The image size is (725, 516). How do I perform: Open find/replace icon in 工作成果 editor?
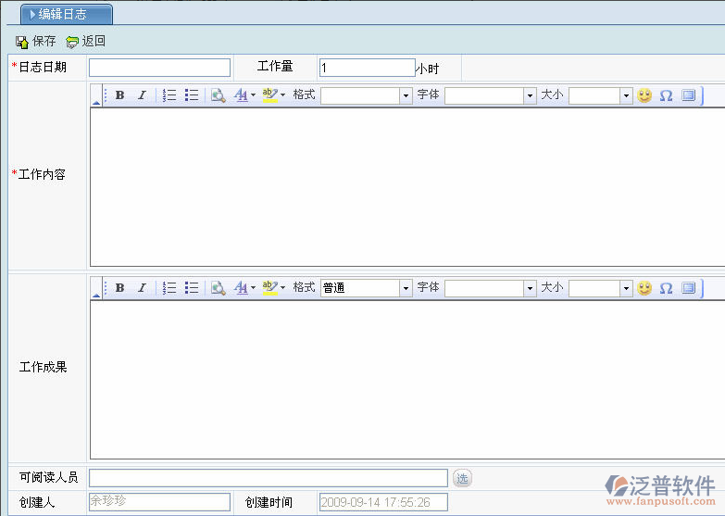click(219, 288)
